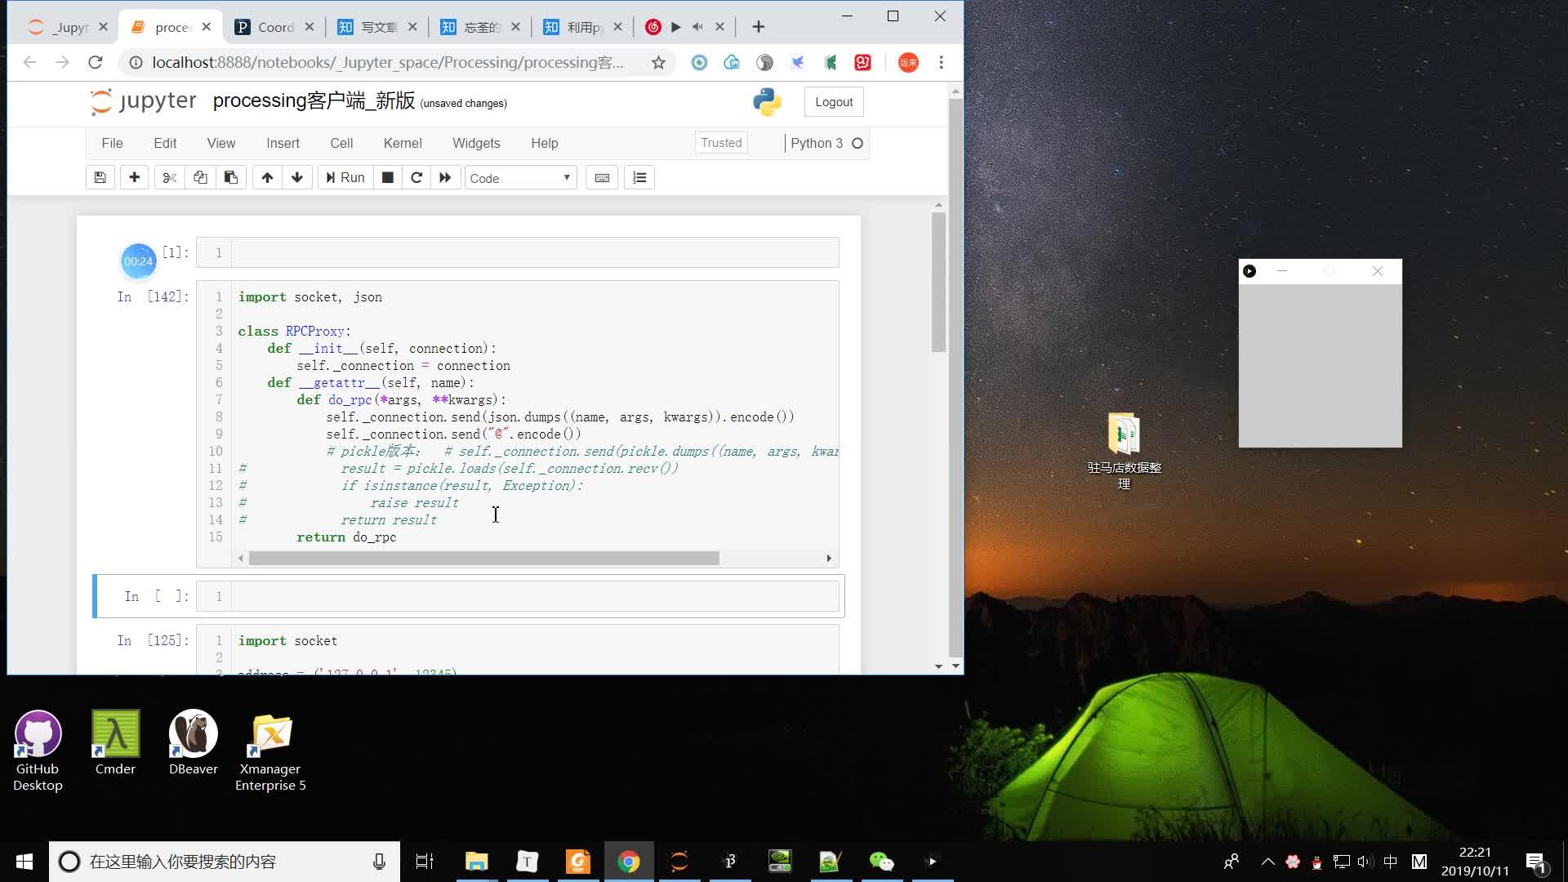
Task: Open WeChat from the taskbar
Action: click(881, 861)
